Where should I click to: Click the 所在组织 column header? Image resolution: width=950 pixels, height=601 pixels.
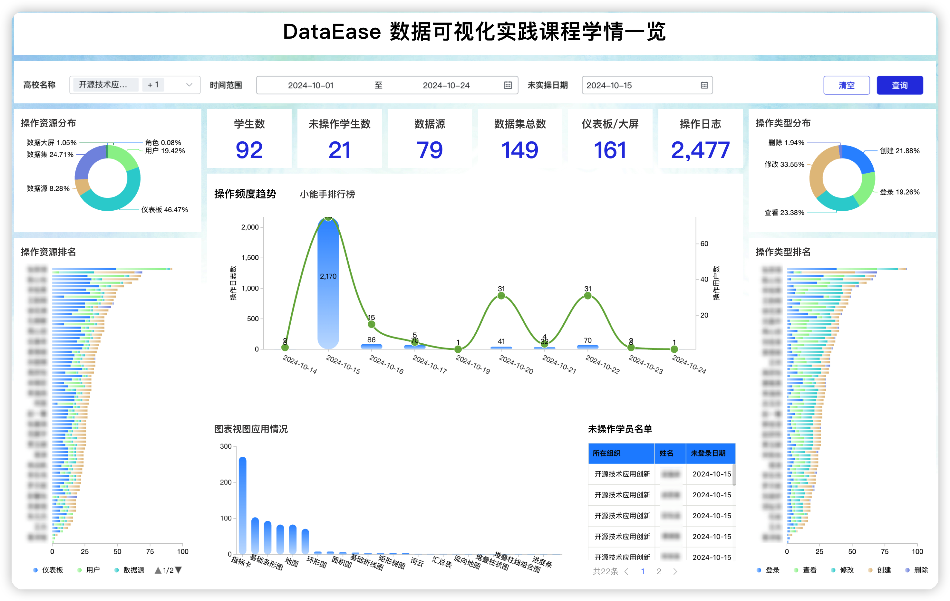621,453
